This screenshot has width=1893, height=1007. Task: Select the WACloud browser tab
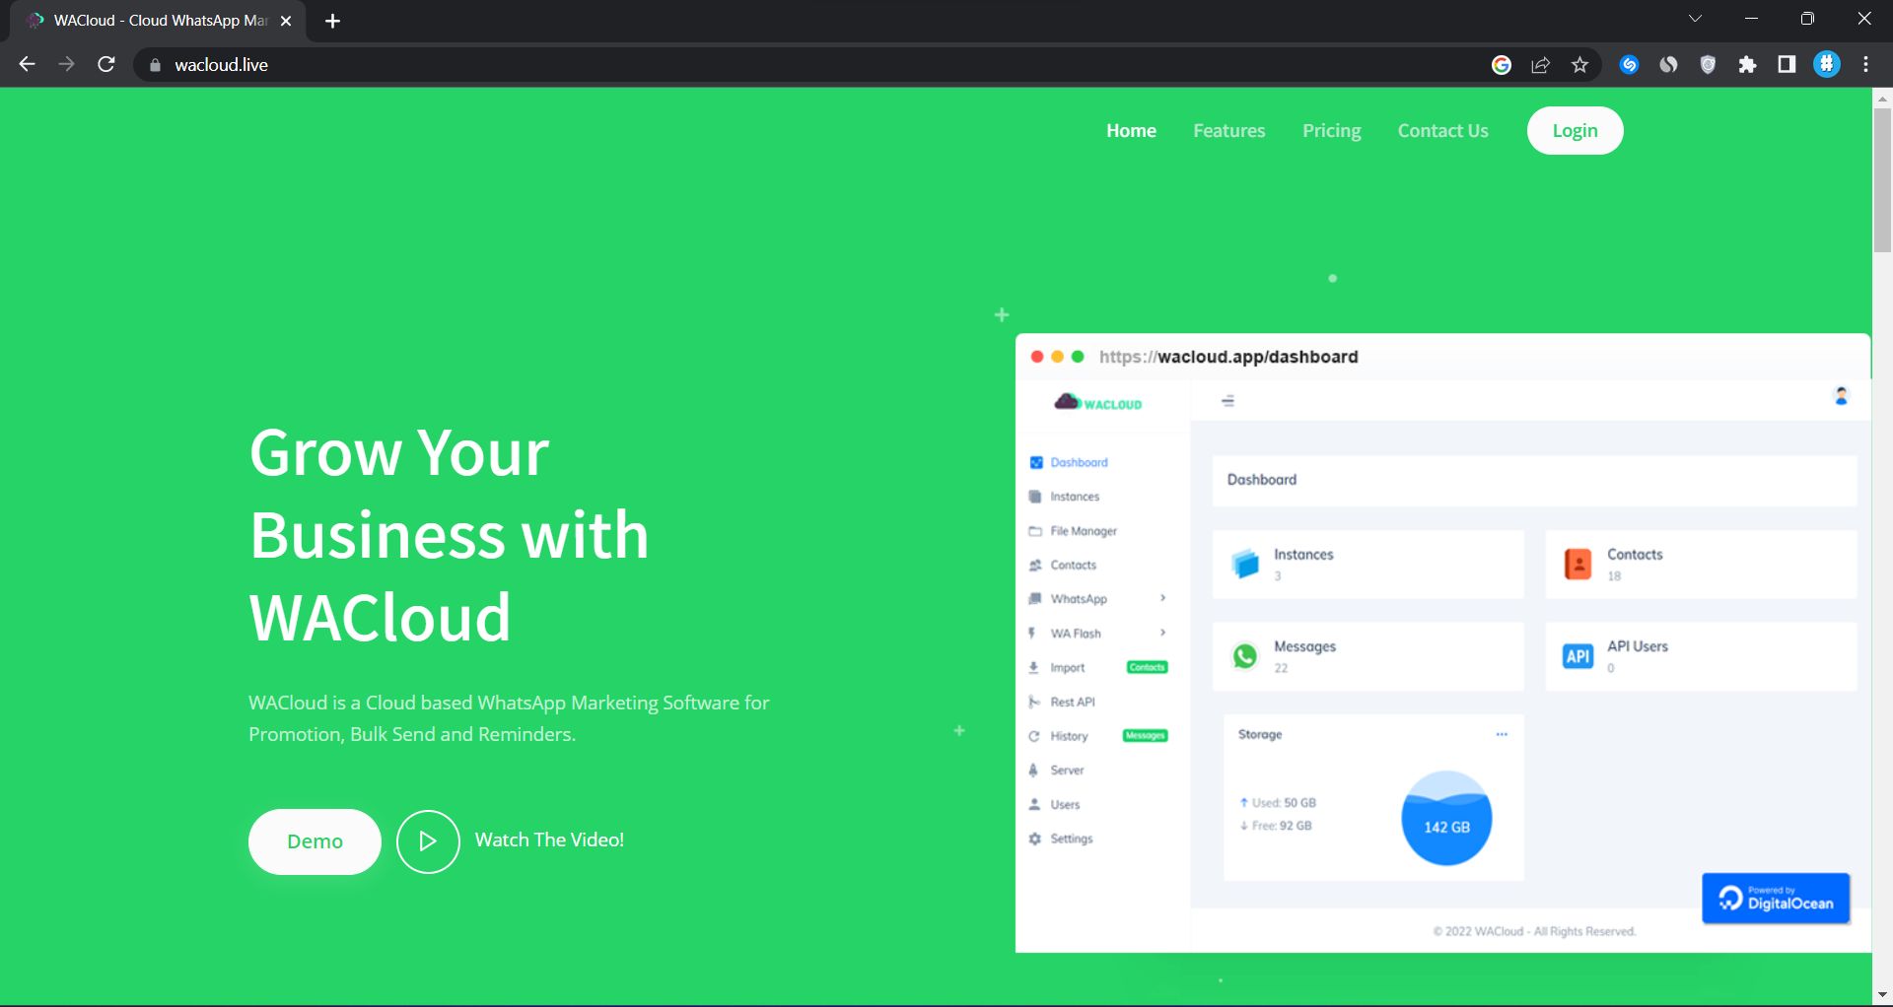[x=158, y=21]
